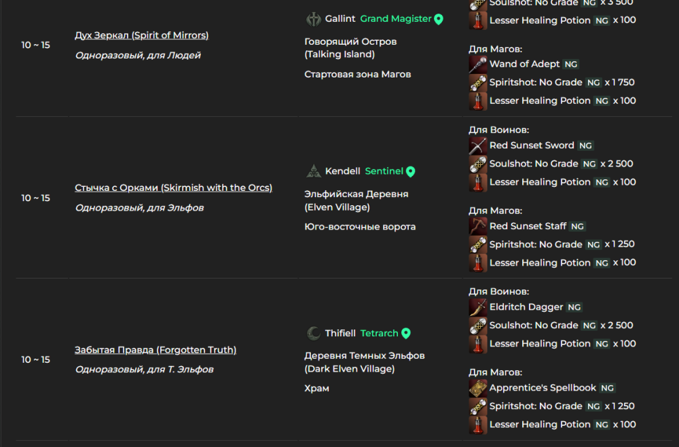Click the Red Sunset Sword item name
This screenshot has width=679, height=447.
pos(532,145)
